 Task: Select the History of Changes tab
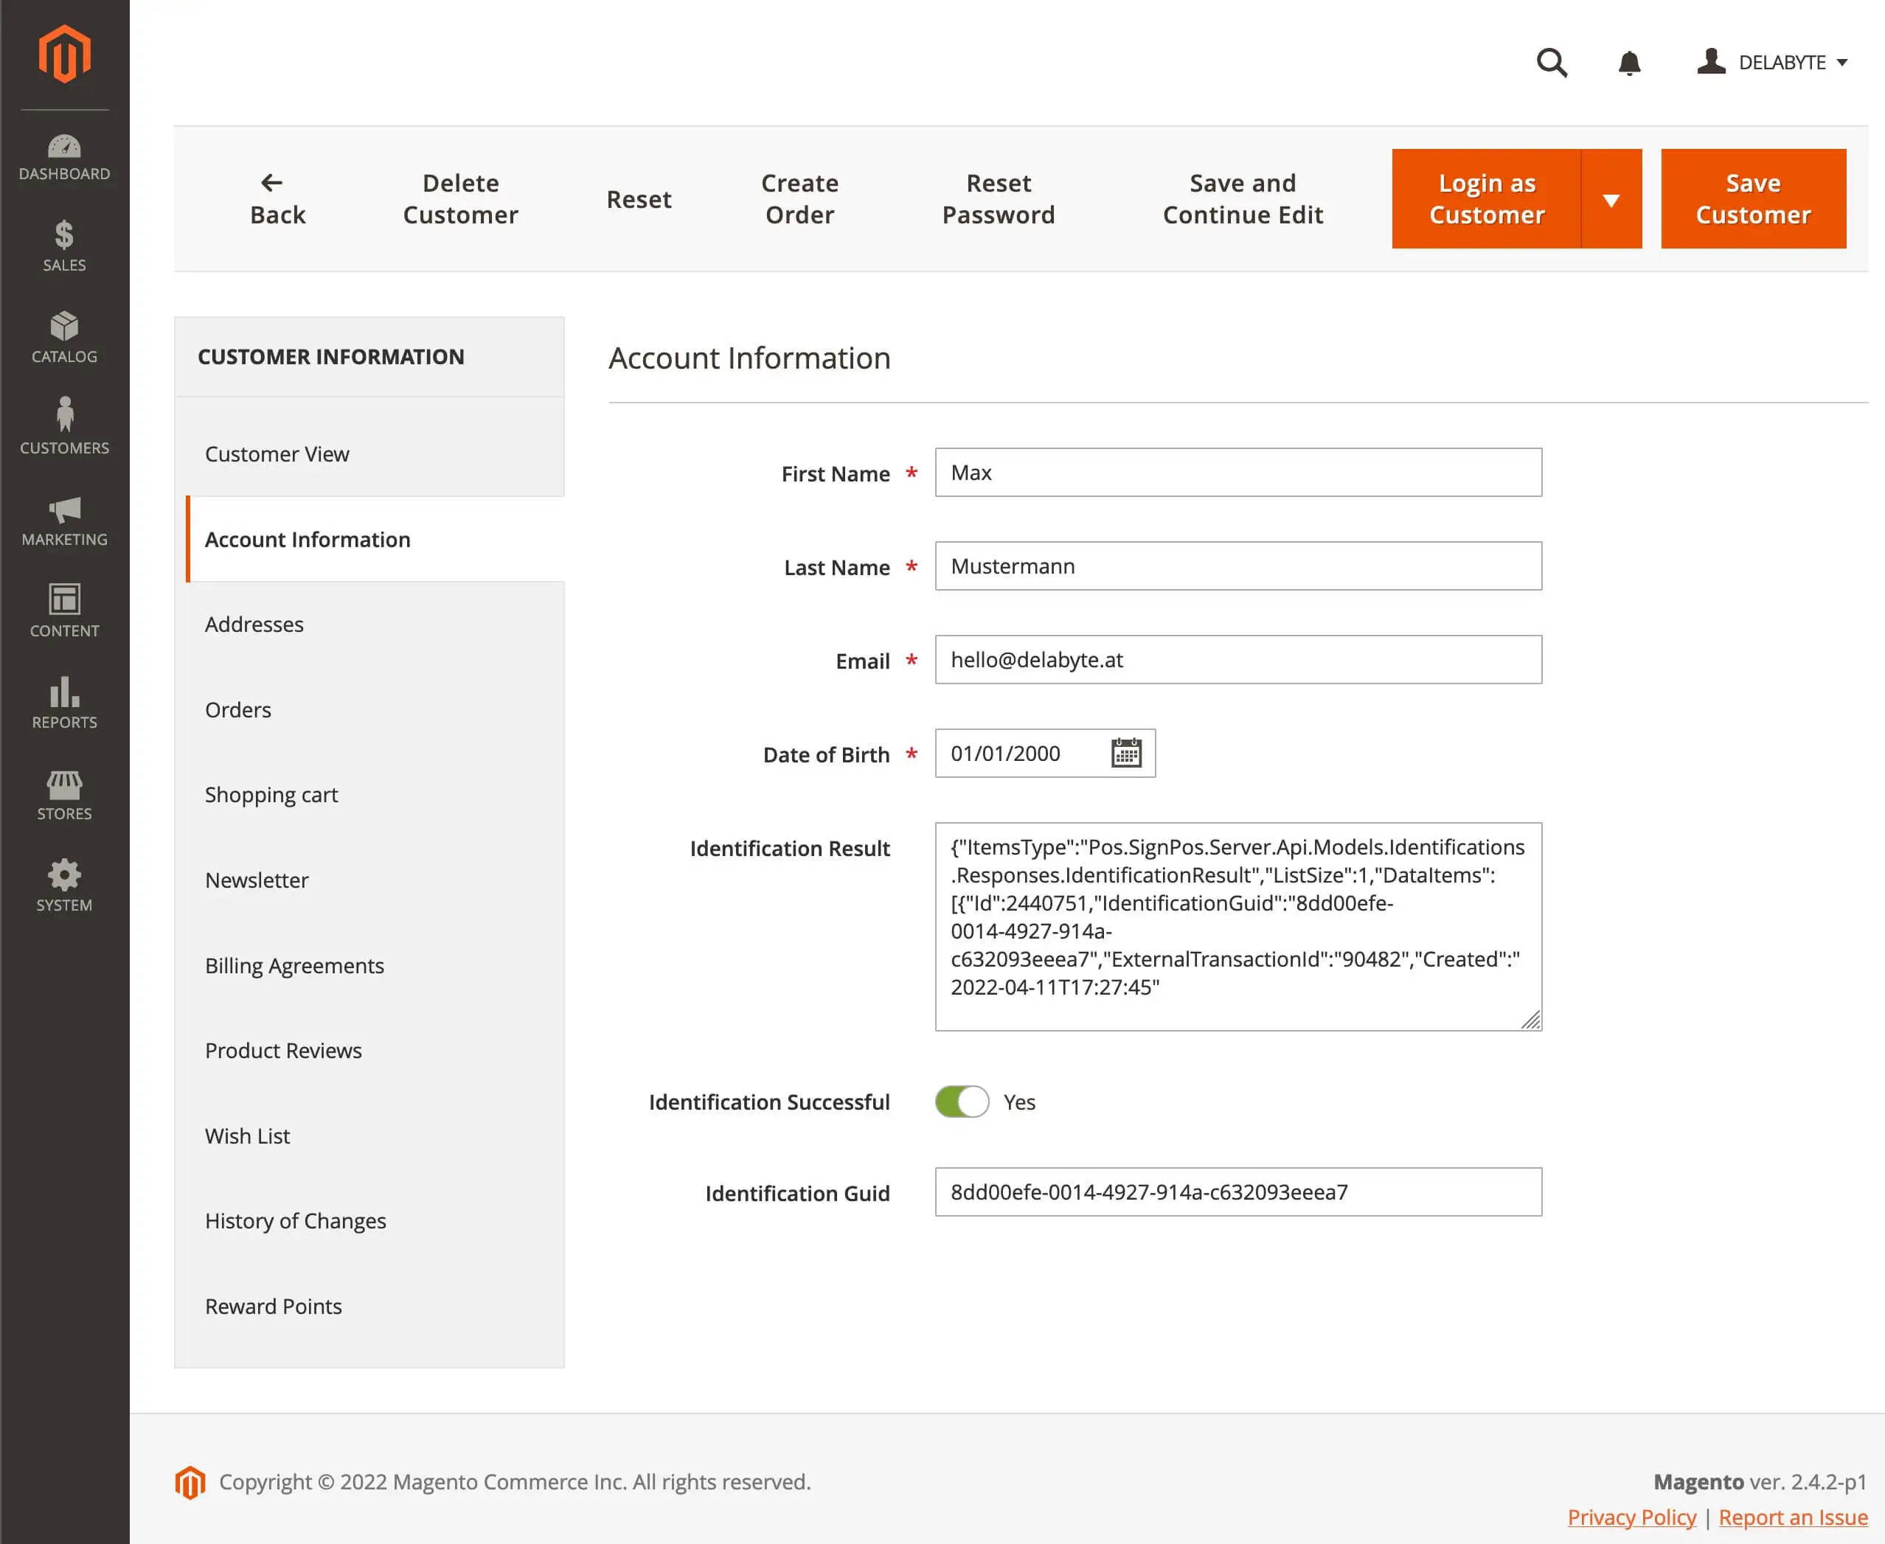click(295, 1220)
